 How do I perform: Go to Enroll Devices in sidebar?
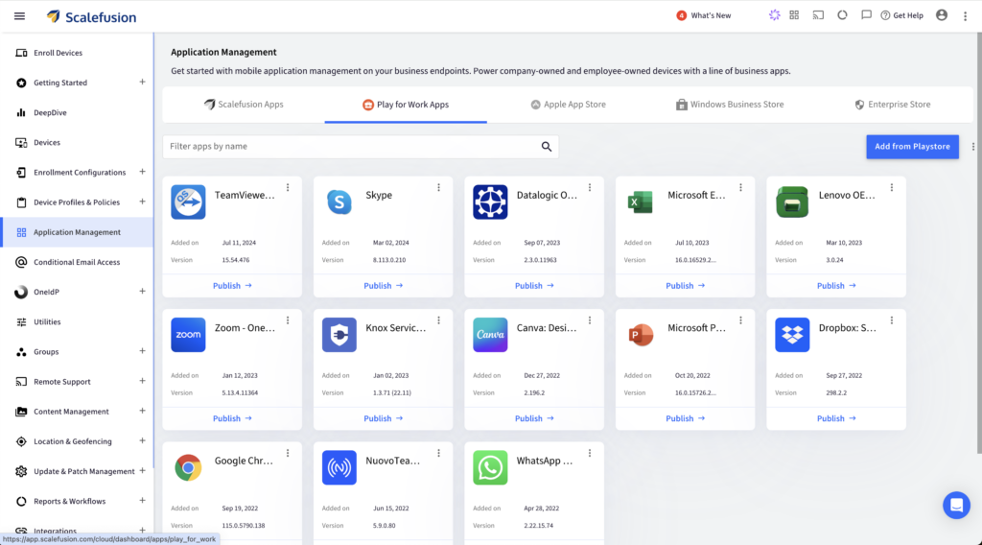[x=77, y=53]
